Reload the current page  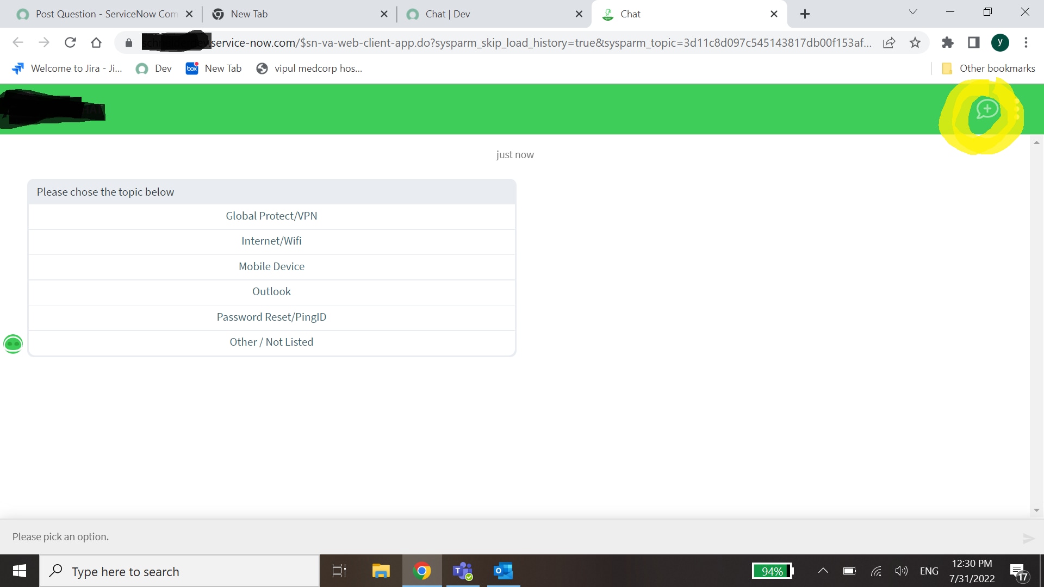[70, 42]
